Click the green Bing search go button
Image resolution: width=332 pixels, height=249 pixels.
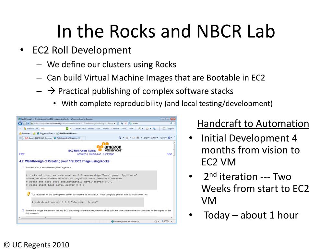click(67, 128)
